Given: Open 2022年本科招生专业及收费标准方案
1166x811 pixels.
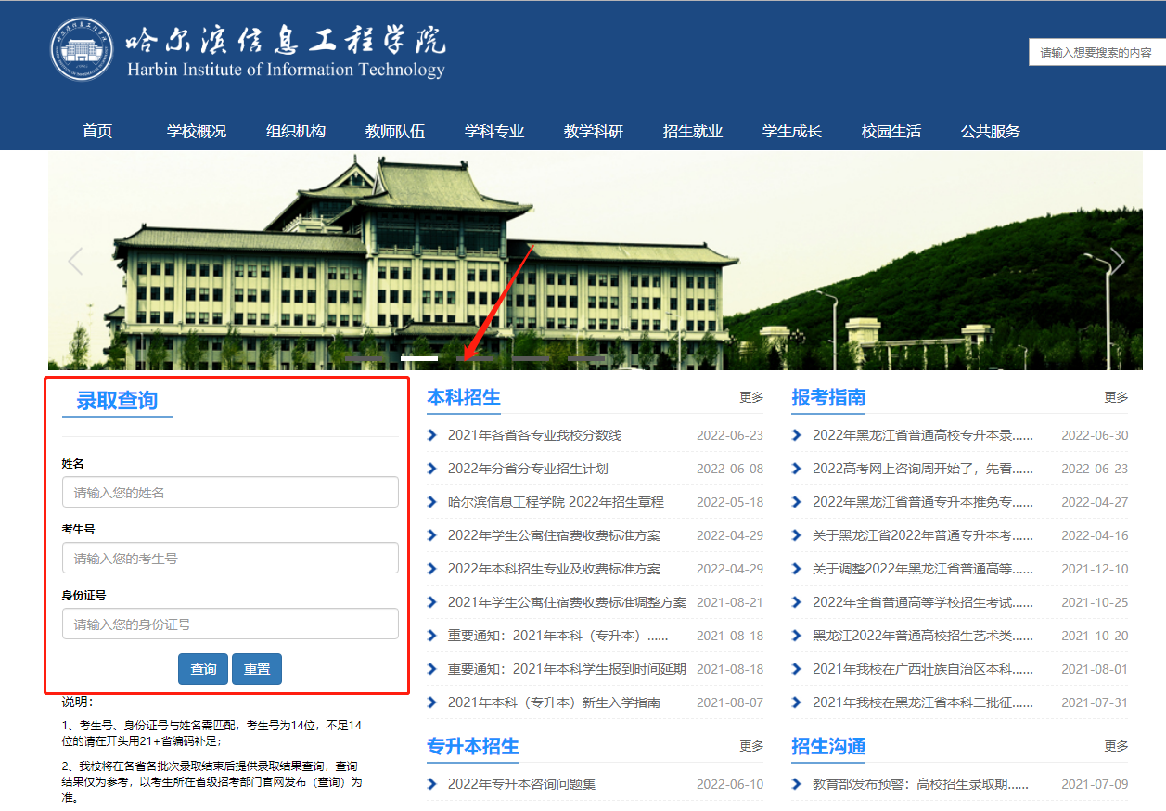Looking at the screenshot, I should click(554, 569).
